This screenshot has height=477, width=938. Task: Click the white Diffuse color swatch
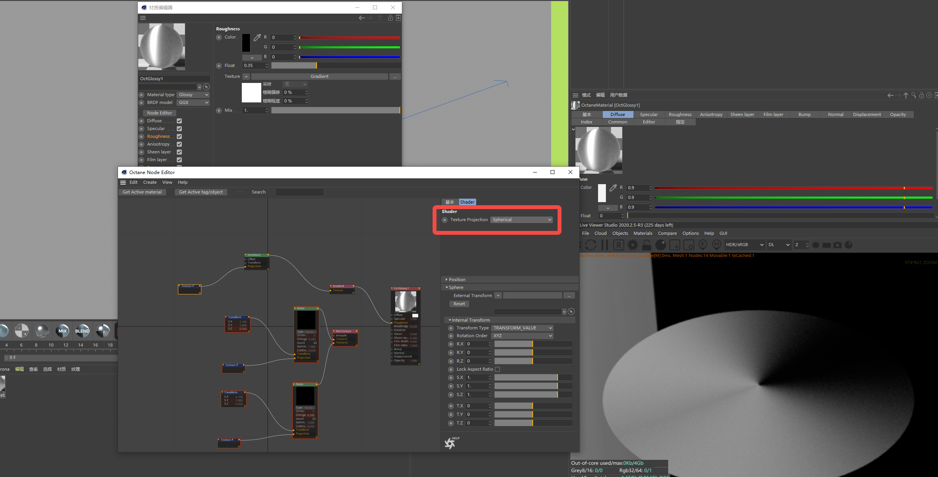[x=602, y=193]
